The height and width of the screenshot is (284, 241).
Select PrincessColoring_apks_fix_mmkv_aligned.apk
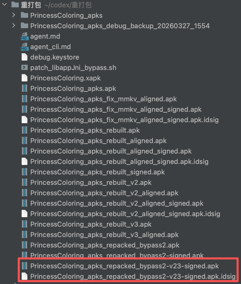tap(103, 99)
